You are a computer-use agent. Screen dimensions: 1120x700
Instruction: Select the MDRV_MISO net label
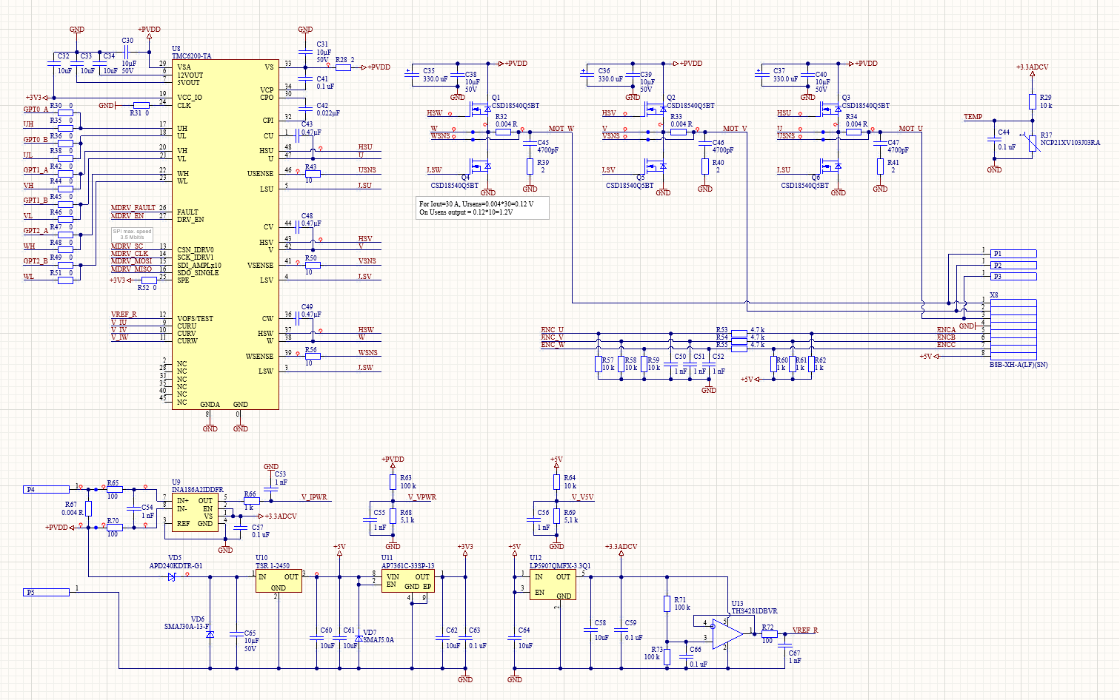pyautogui.click(x=131, y=269)
